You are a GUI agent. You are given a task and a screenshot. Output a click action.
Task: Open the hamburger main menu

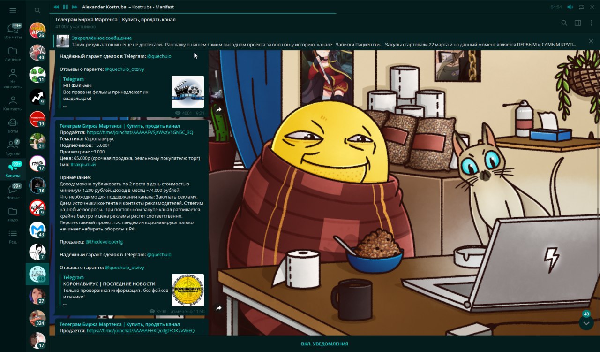click(x=13, y=10)
